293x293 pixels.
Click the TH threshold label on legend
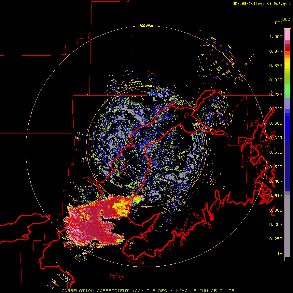pyautogui.click(x=280, y=254)
